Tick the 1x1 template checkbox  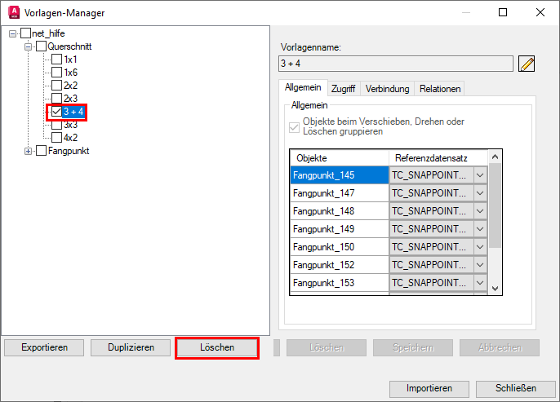pos(56,60)
